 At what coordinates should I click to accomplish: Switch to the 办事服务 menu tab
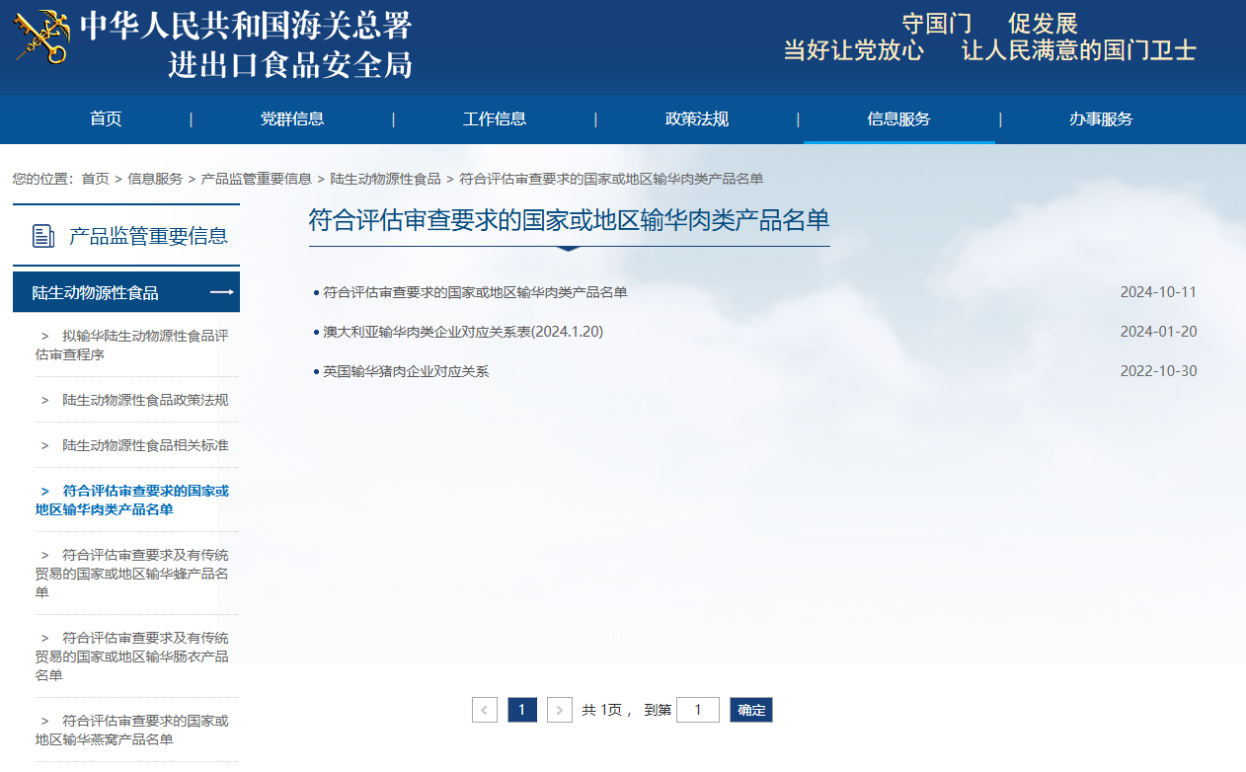[1101, 118]
